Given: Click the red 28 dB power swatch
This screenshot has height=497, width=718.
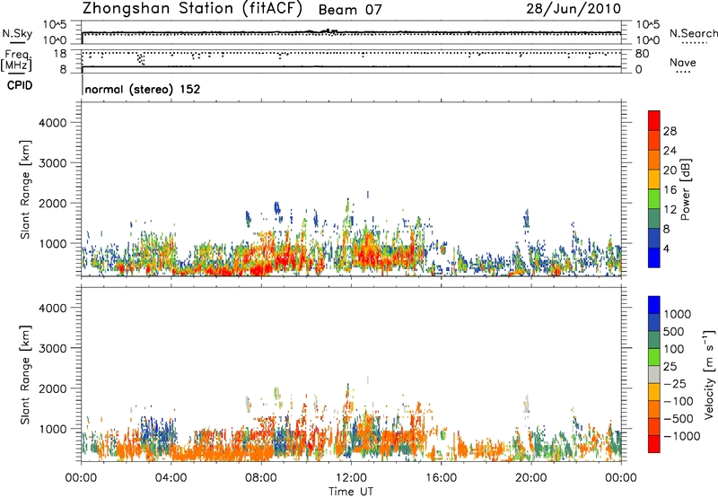Looking at the screenshot, I should coord(654,121).
